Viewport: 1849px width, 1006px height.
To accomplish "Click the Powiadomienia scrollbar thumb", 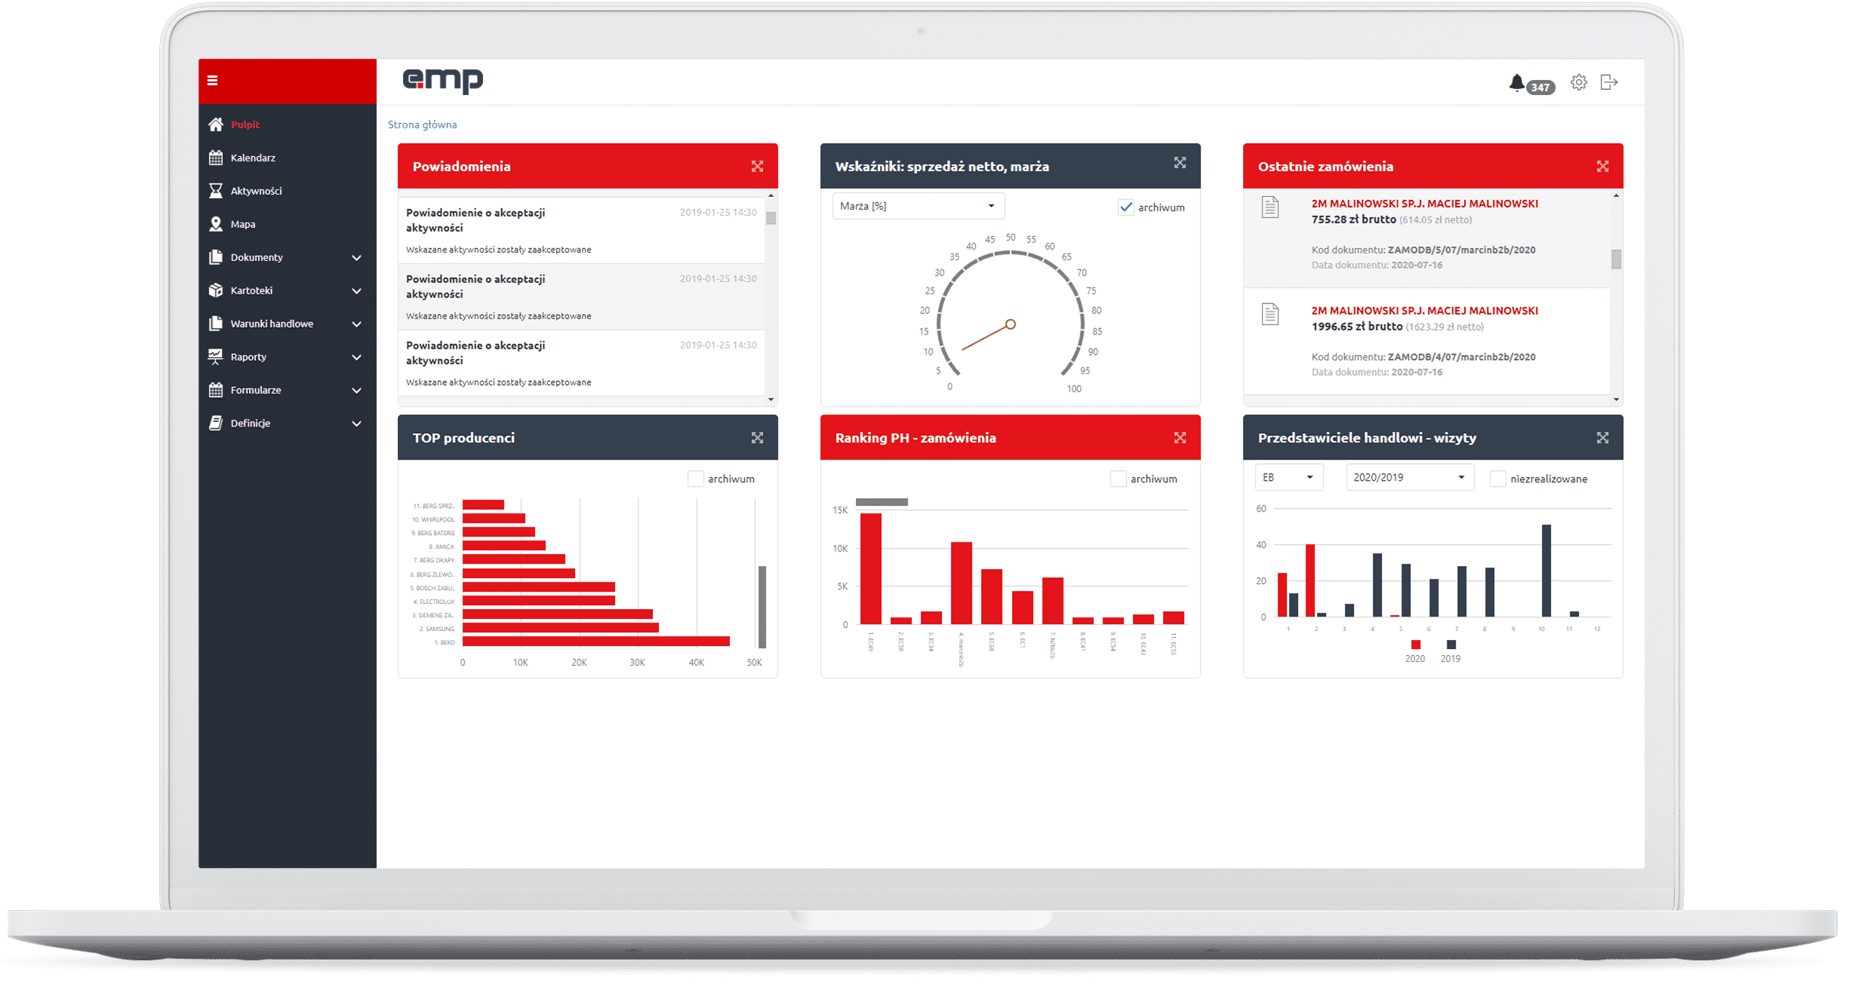I will pyautogui.click(x=771, y=218).
